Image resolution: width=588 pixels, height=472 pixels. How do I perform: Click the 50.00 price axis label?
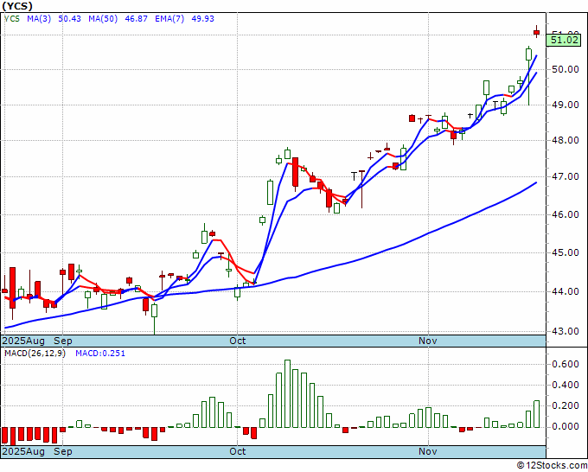tap(566, 69)
